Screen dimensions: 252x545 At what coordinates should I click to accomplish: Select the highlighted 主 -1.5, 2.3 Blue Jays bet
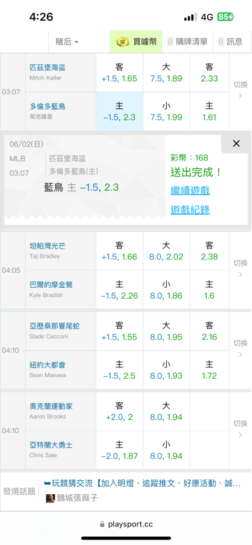pyautogui.click(x=119, y=111)
